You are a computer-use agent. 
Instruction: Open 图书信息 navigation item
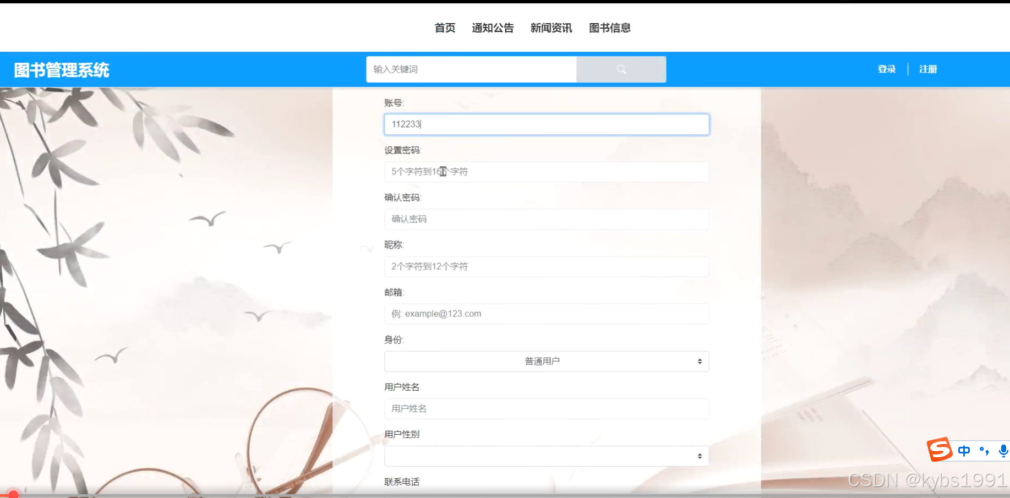[610, 28]
